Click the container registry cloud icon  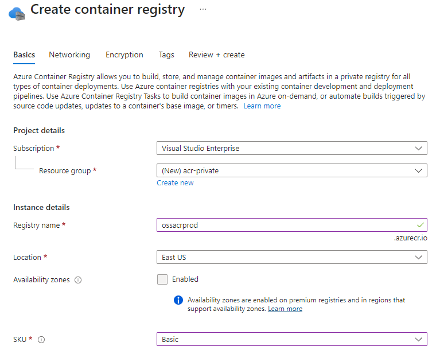[17, 11]
